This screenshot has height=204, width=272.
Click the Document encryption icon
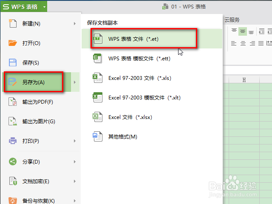click(x=13, y=181)
